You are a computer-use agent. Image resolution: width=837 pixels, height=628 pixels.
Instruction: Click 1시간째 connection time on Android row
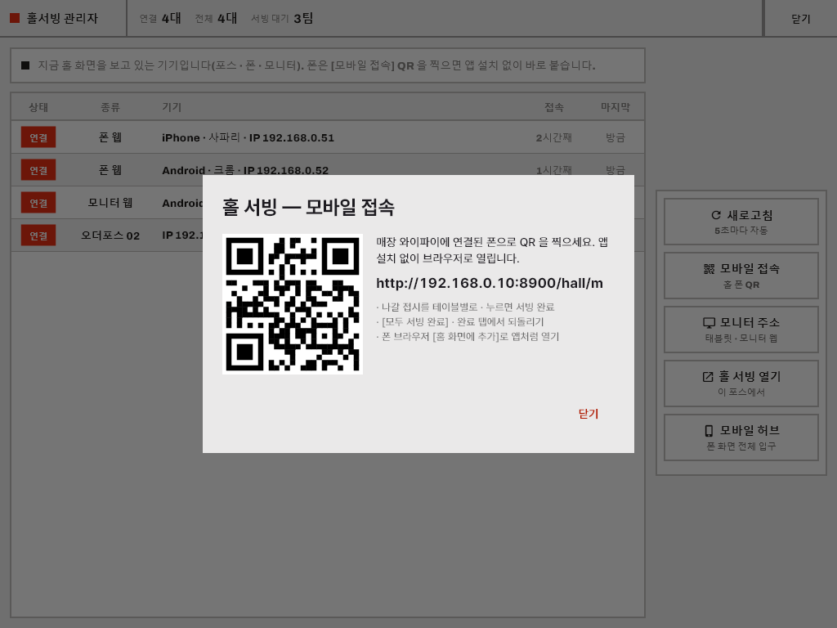click(x=553, y=170)
